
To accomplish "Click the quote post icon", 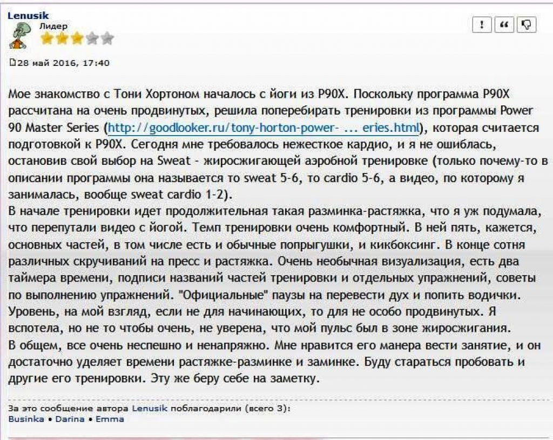I will click(504, 25).
